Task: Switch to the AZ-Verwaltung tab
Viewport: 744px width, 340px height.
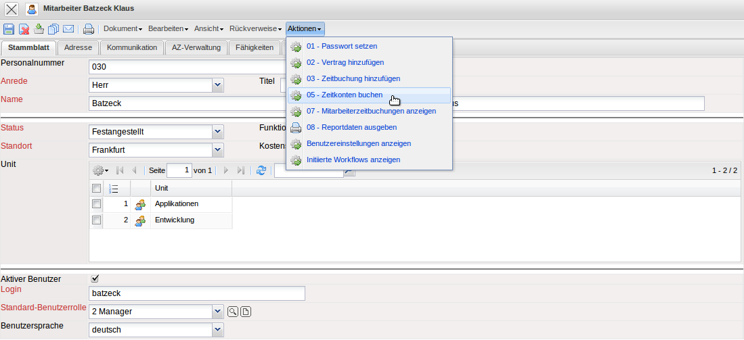Action: click(196, 48)
